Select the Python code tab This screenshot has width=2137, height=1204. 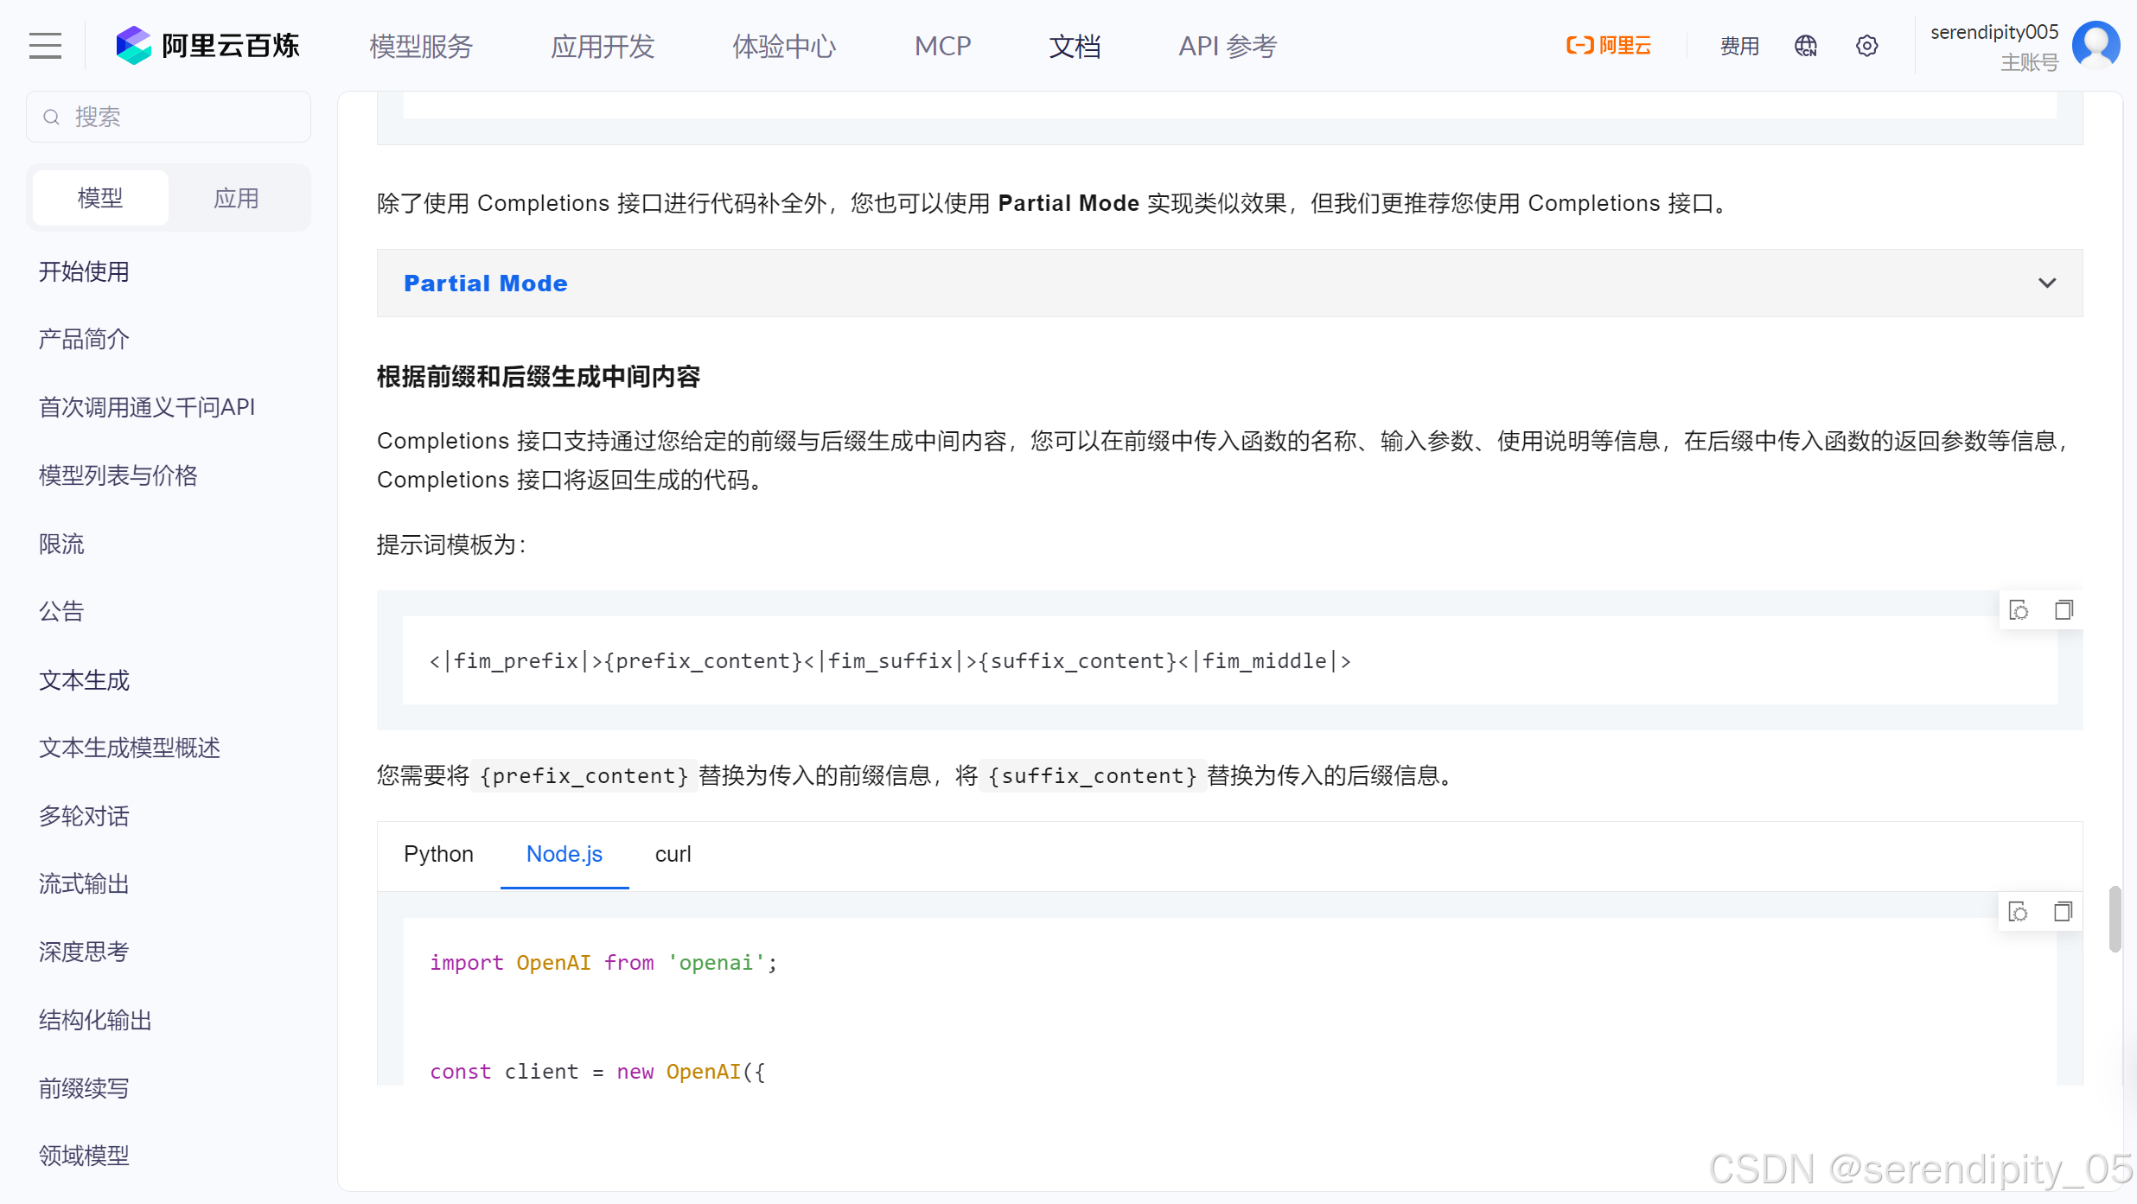pos(438,854)
